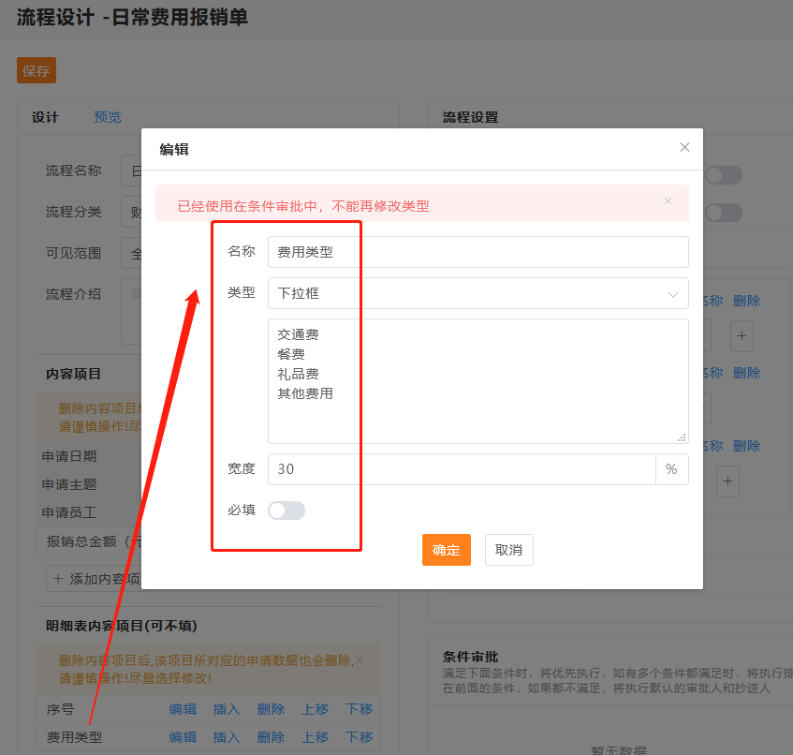Image resolution: width=793 pixels, height=755 pixels.
Task: Dismiss the red warning alert in the dialog
Action: [668, 200]
